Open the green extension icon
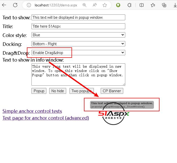 pos(118,5)
